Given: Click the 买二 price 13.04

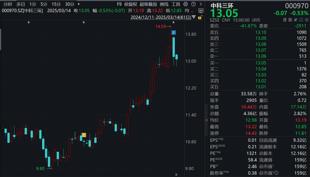Looking at the screenshot, I should tap(261, 69).
